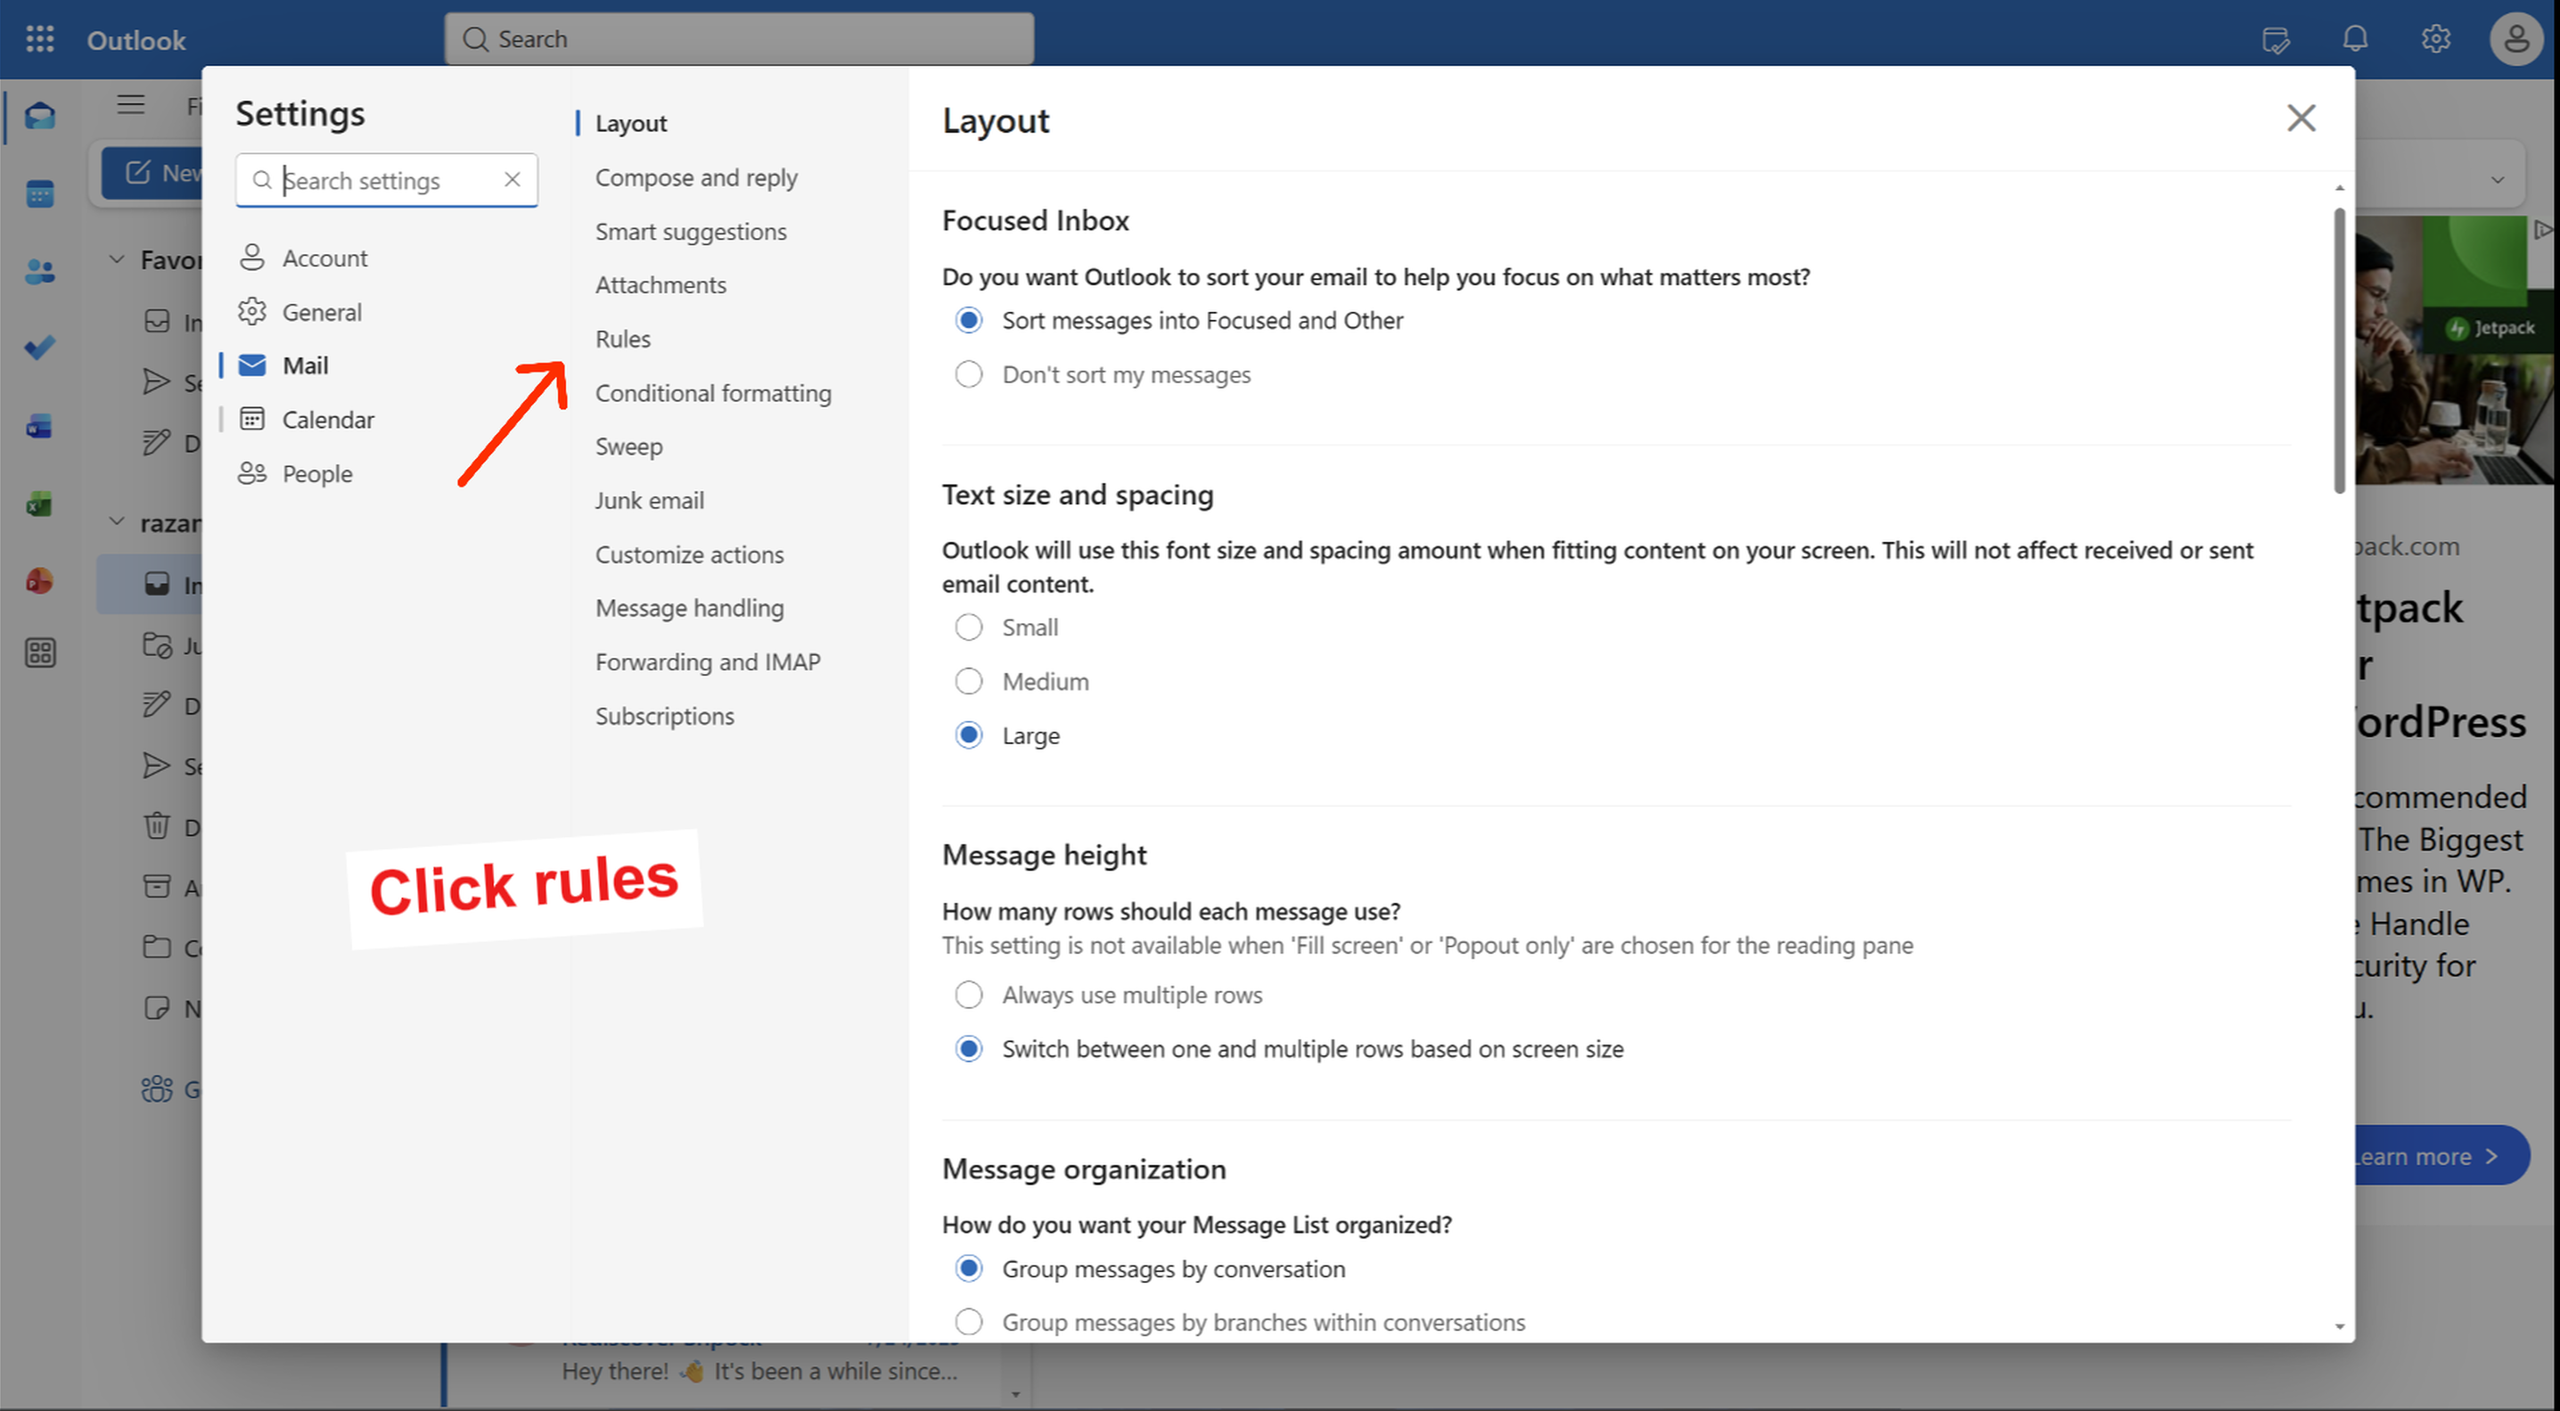Open Forwarding and IMAP settings
2560x1411 pixels.
[x=708, y=660]
